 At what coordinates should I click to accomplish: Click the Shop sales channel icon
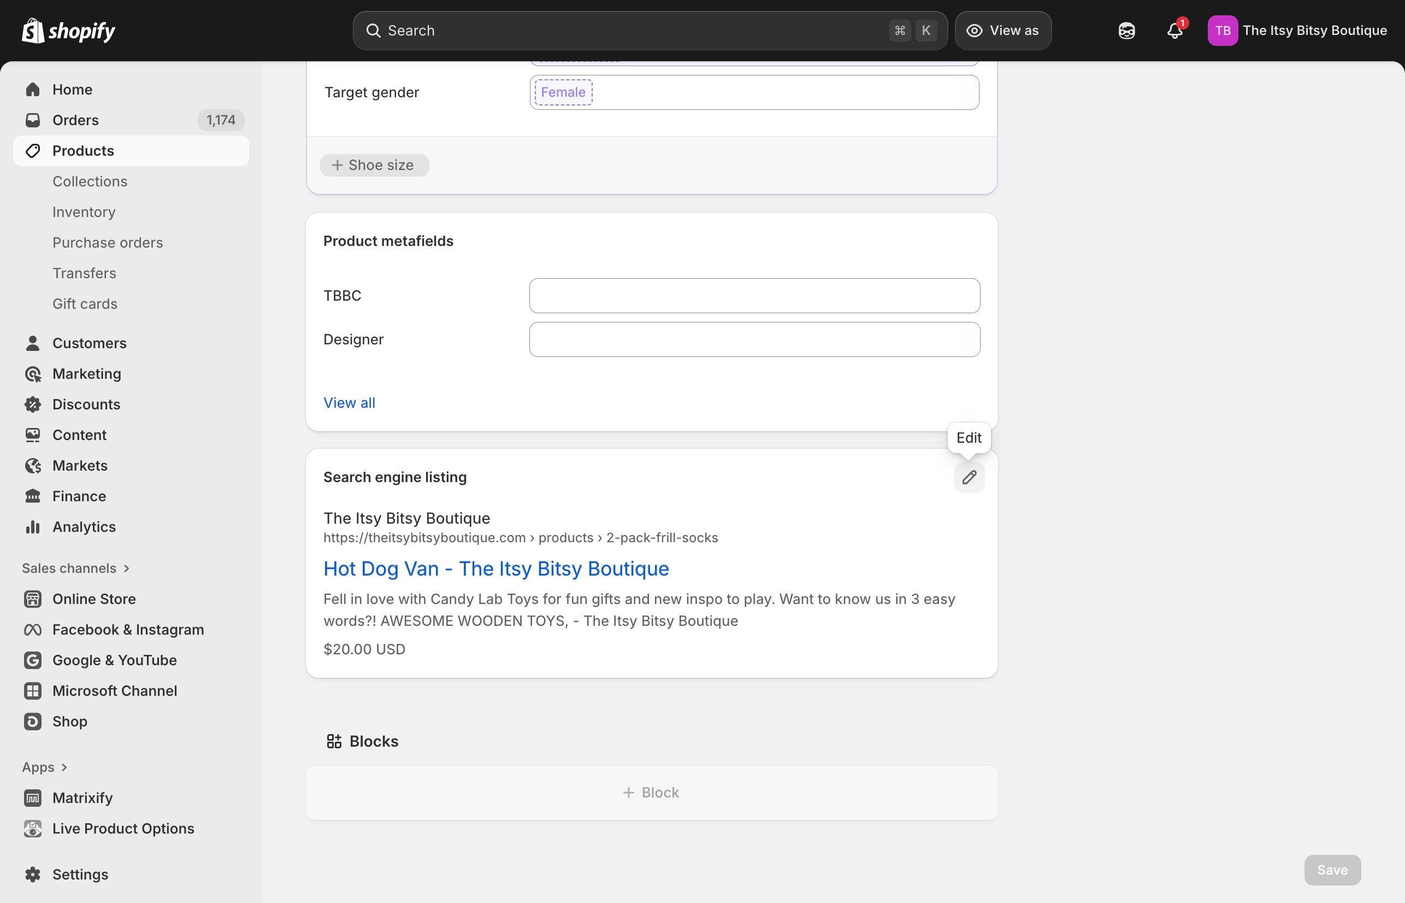(x=33, y=721)
